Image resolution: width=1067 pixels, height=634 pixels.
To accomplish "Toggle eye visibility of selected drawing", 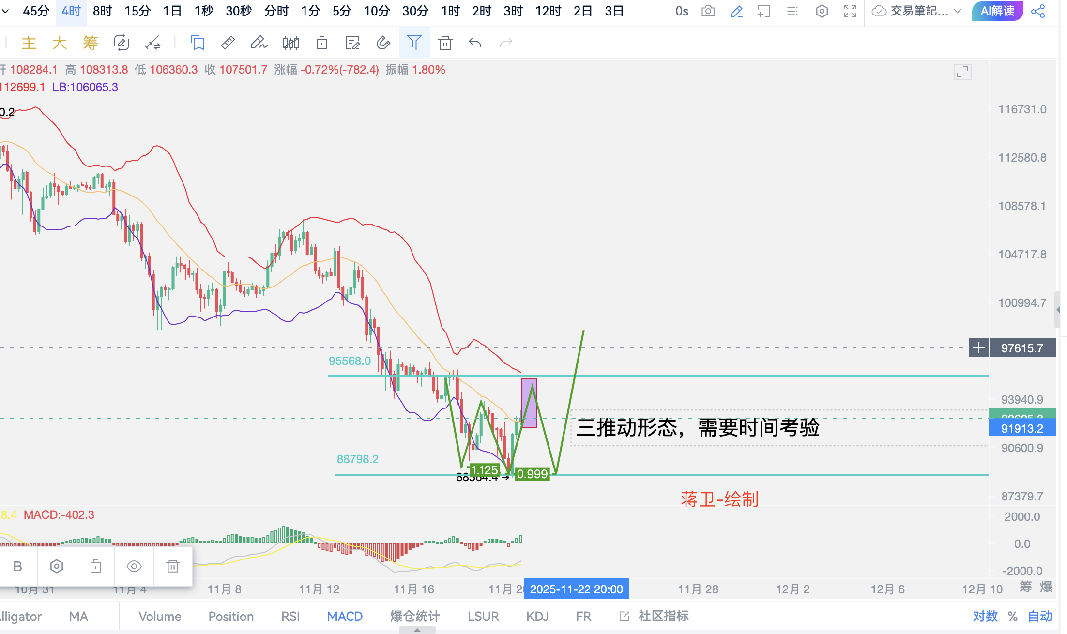I will 134,566.
